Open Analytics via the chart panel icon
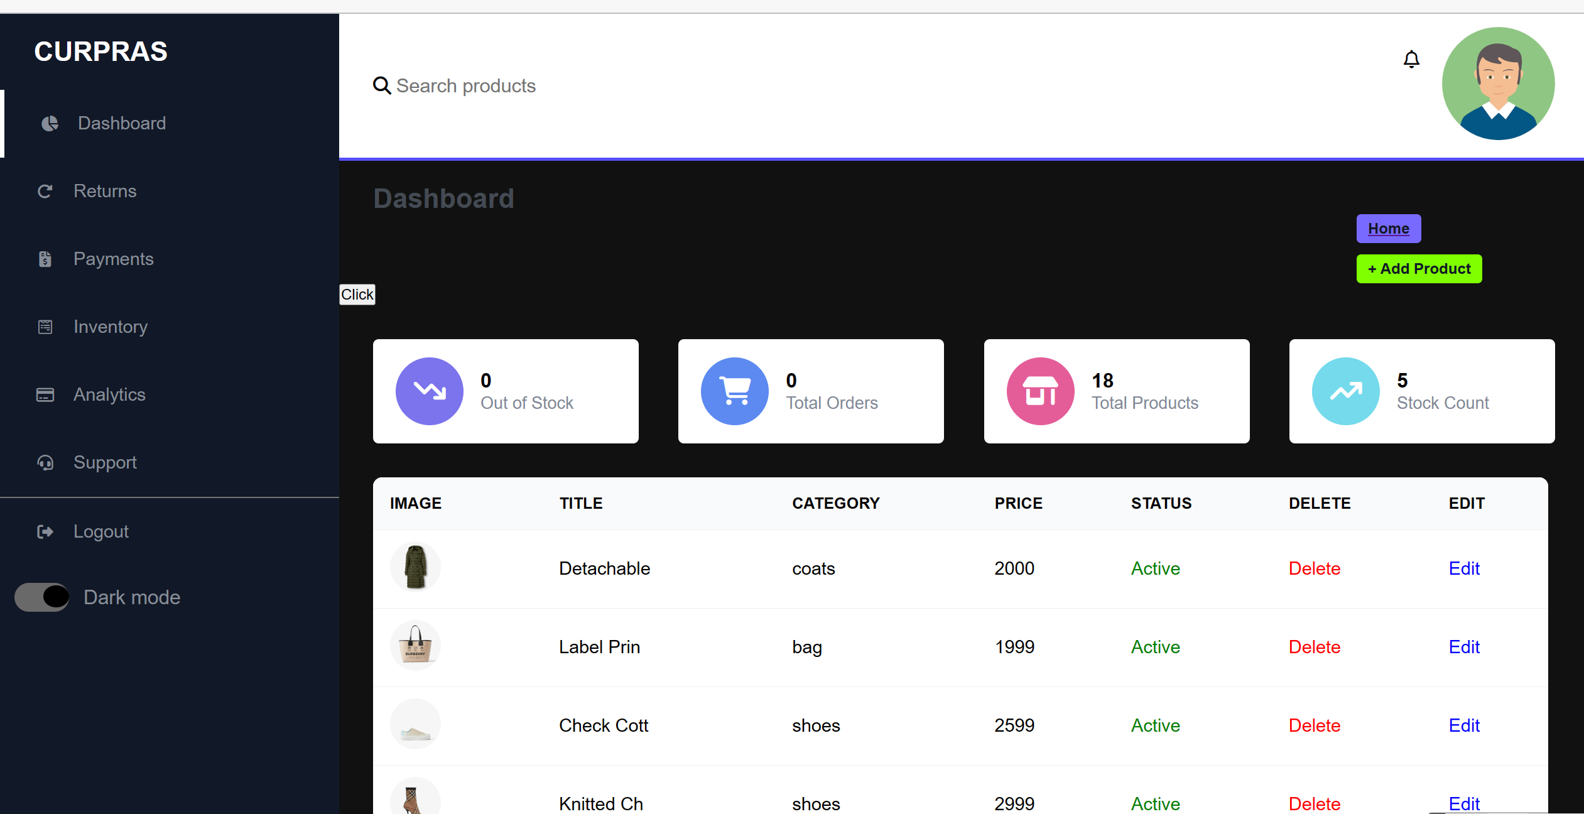Screen dimensions: 1584x814 click(x=45, y=394)
